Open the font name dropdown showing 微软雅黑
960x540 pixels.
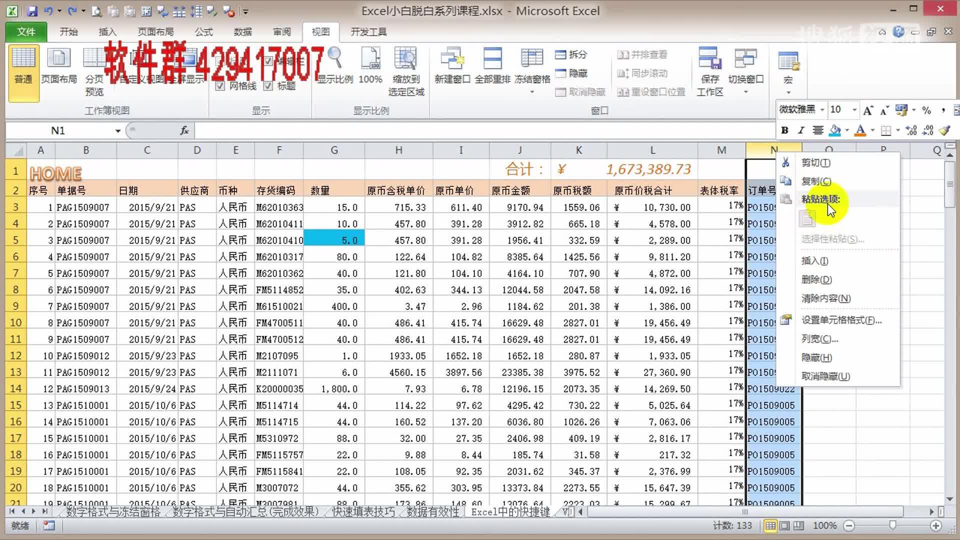point(823,109)
